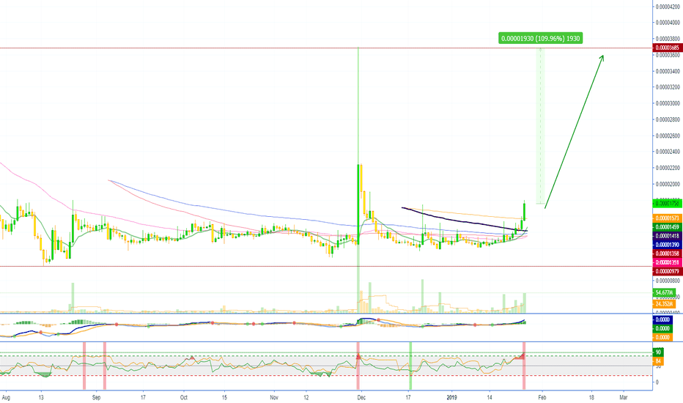Select the dark purple 0.00001418 price label
Viewport: 683px width, 403px height.
point(667,236)
